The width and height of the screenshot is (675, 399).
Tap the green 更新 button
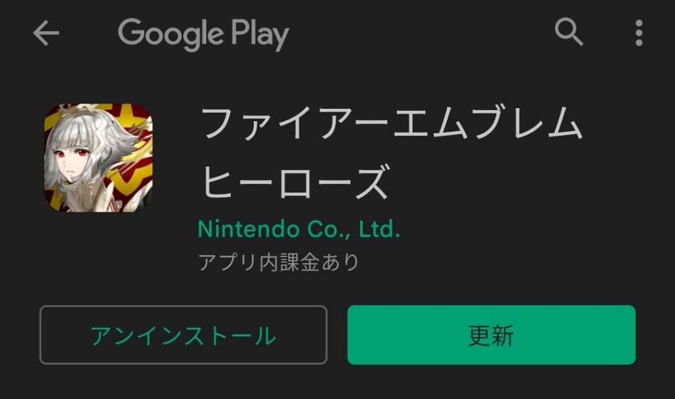tap(491, 335)
